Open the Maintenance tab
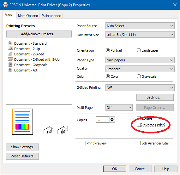The width and height of the screenshot is (180, 175). tap(51, 16)
